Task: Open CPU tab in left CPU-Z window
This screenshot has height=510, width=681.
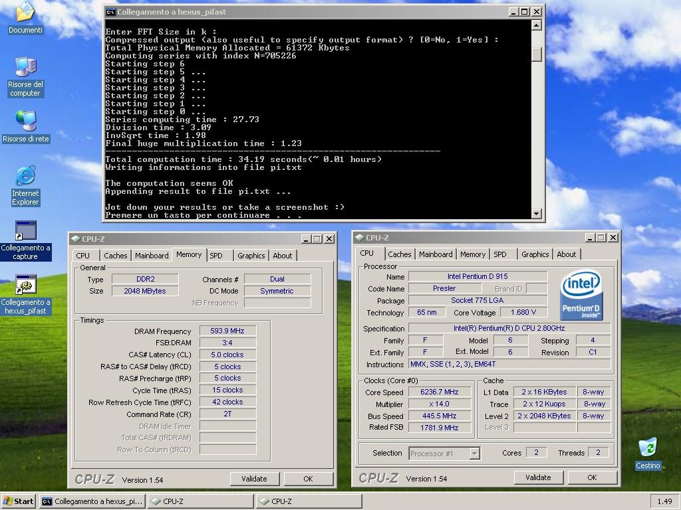Action: [83, 256]
